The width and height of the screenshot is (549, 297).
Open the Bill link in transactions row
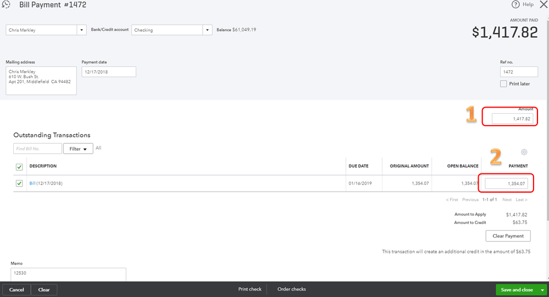(32, 183)
